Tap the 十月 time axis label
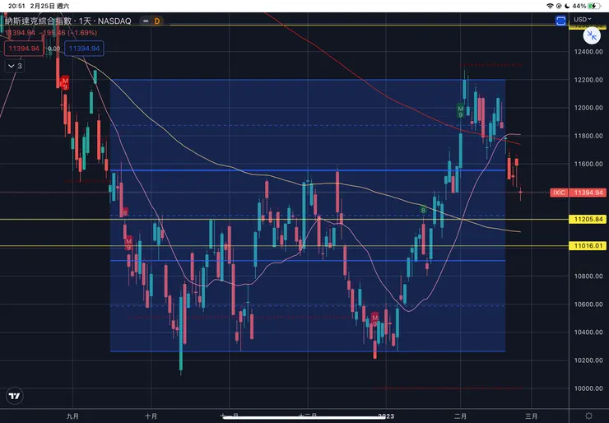 [151, 416]
